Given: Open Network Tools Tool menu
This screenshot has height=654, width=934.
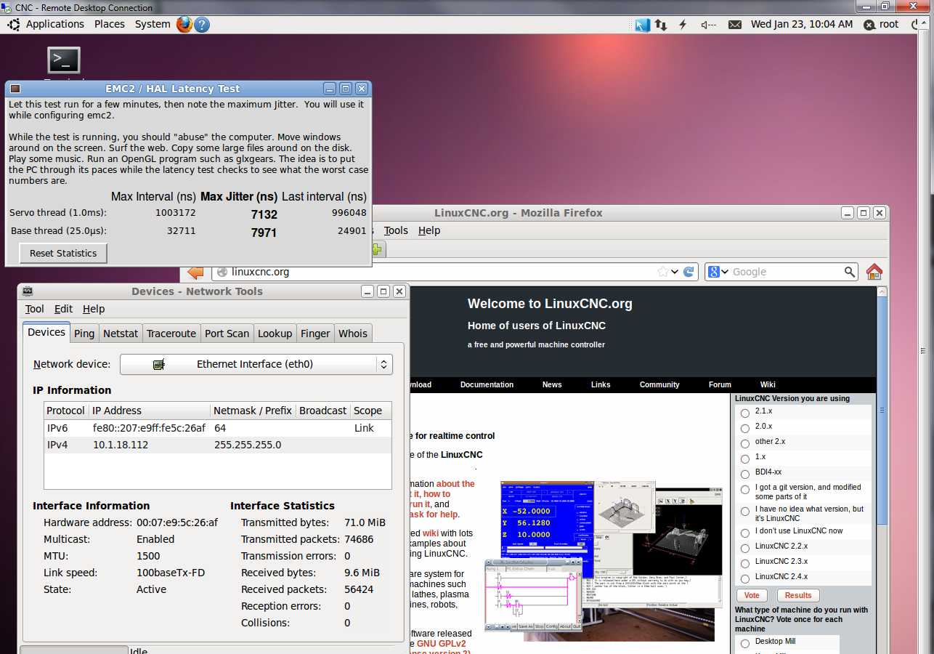Looking at the screenshot, I should 34,309.
